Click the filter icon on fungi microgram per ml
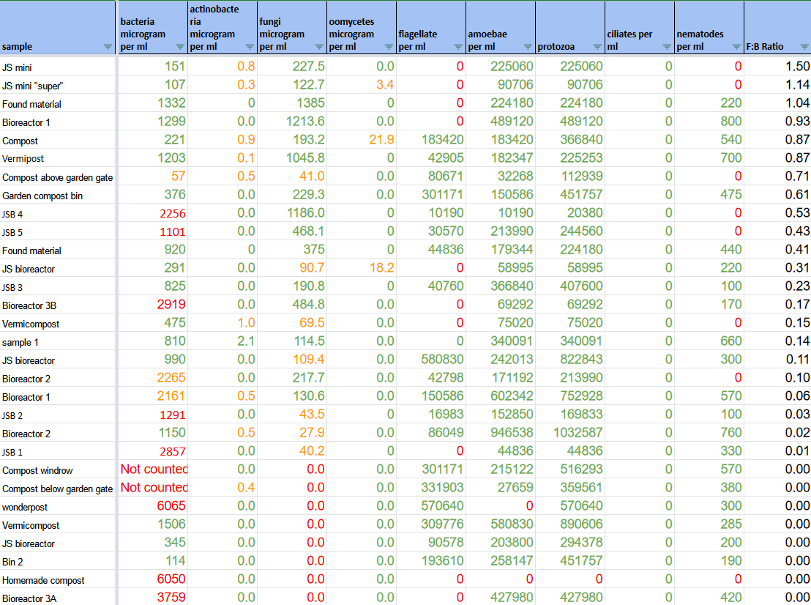The height and width of the screenshot is (605, 811). point(318,47)
